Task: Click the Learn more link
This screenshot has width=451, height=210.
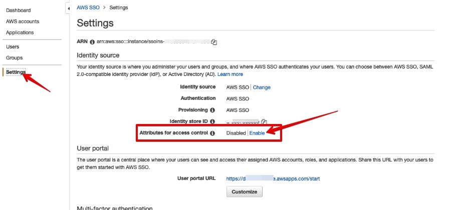Action: pos(230,74)
